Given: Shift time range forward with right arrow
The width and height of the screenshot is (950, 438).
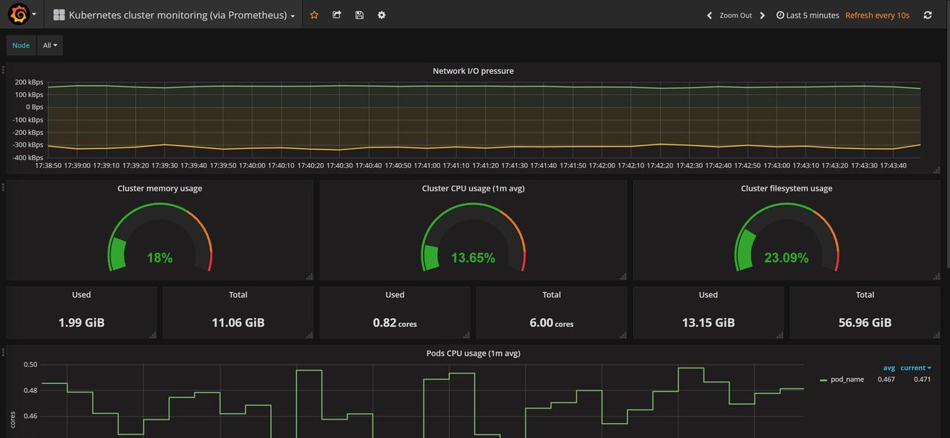Looking at the screenshot, I should [762, 15].
